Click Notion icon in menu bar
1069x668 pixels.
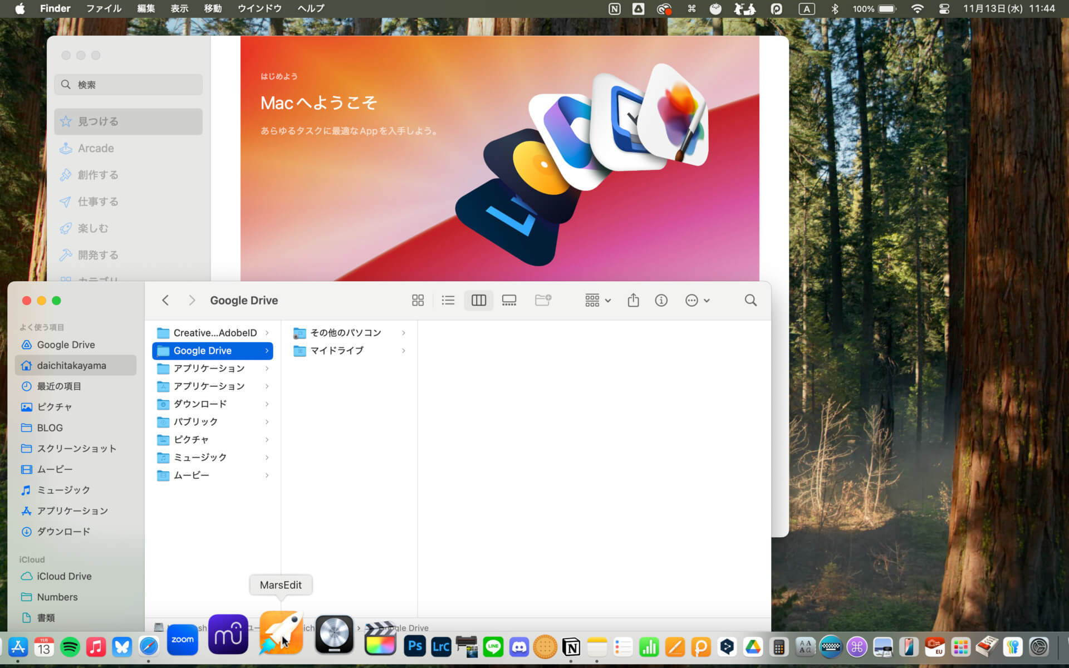614,8
